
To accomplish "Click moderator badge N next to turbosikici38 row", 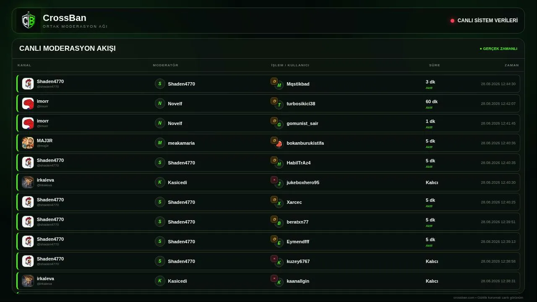I will click(x=160, y=104).
